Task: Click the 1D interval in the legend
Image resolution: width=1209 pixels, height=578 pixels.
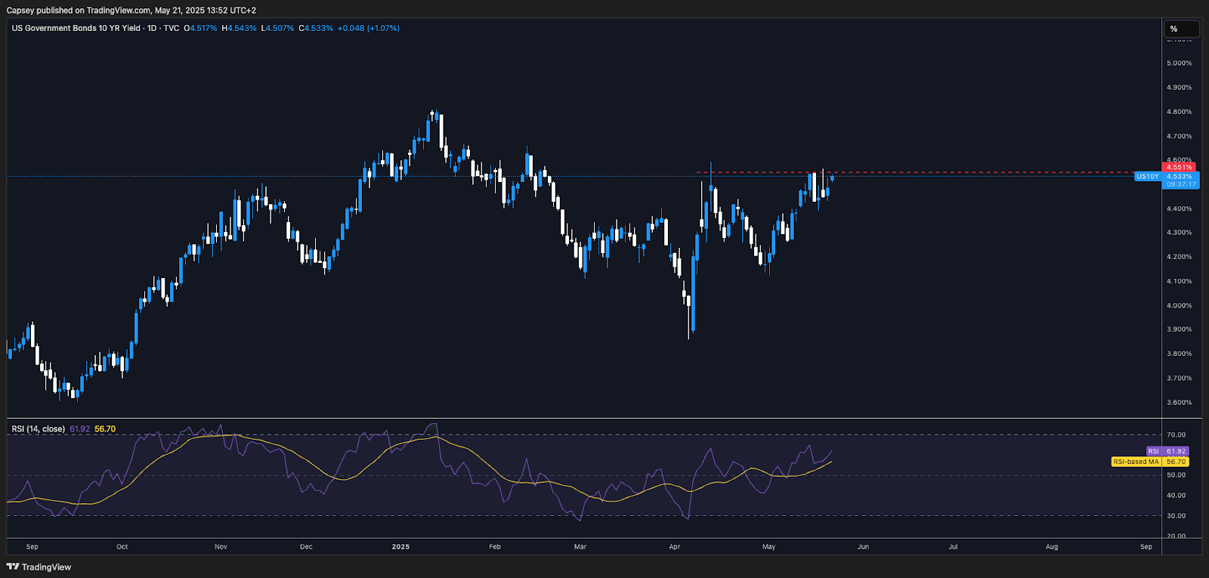Action: 152,28
